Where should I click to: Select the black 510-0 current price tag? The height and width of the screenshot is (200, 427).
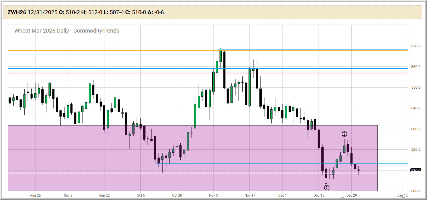416,170
